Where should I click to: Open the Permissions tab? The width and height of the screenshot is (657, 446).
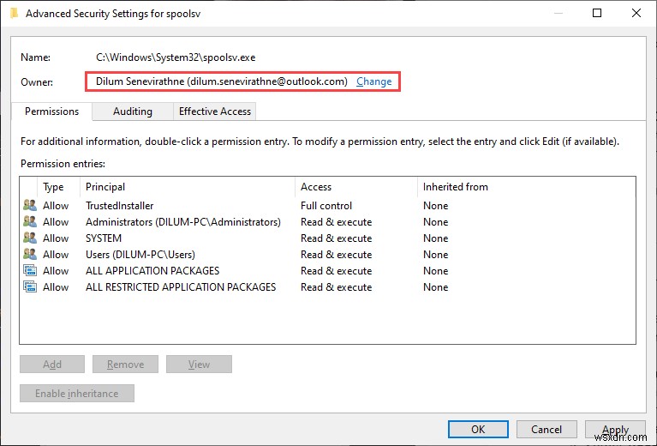click(x=51, y=111)
